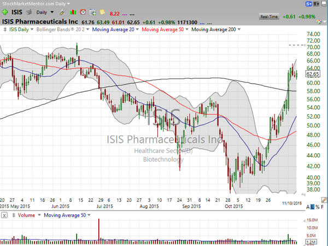
Task: Click the 1171300 volume figure in header
Action: 187,22
